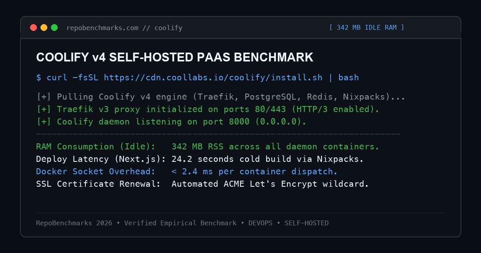The width and height of the screenshot is (481, 253).
Task: Click the green maximize dot
Action: tap(54, 28)
